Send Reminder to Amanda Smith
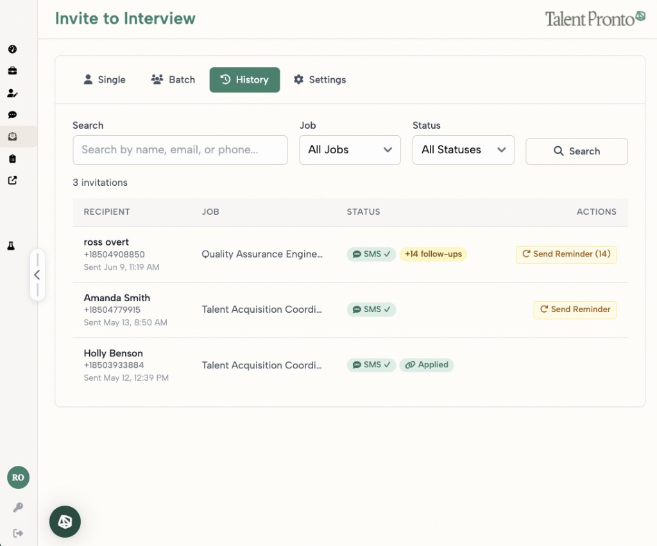 click(575, 310)
